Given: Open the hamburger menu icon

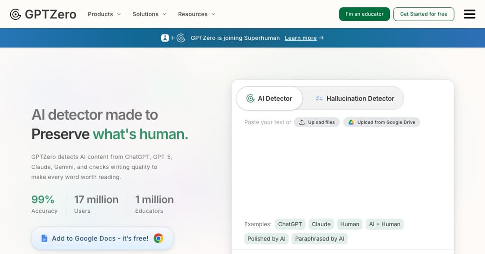Looking at the screenshot, I should pyautogui.click(x=469, y=14).
